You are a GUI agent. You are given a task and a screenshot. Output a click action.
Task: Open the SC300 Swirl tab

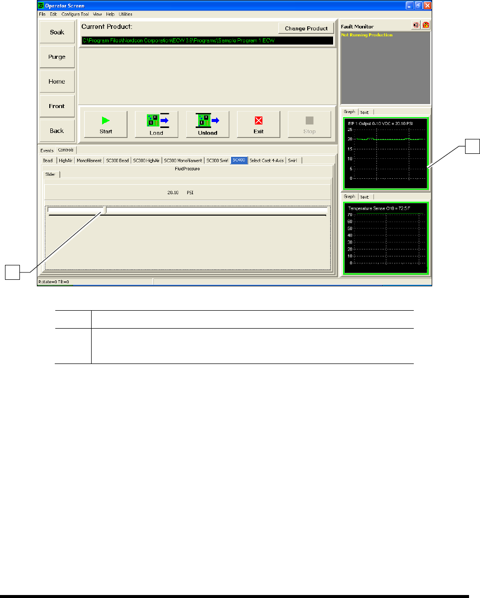pyautogui.click(x=218, y=160)
